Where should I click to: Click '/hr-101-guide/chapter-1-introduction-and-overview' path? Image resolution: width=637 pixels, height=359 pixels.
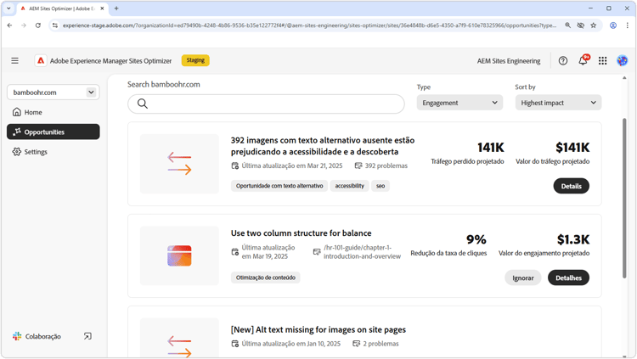362,252
